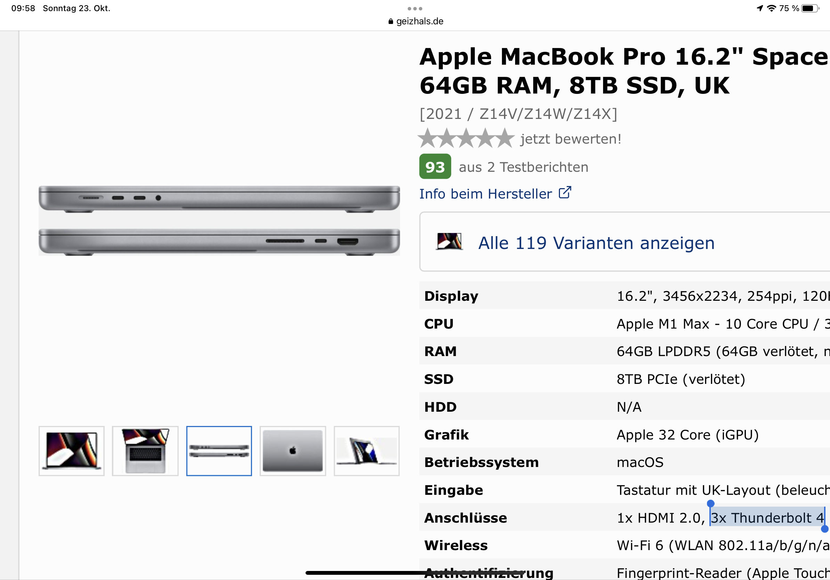The image size is (830, 580).
Task: Tap the Wi-Fi status icon
Action: click(x=772, y=8)
